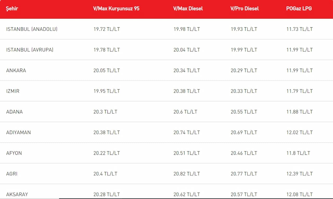Select the ANKARA row label

click(16, 70)
